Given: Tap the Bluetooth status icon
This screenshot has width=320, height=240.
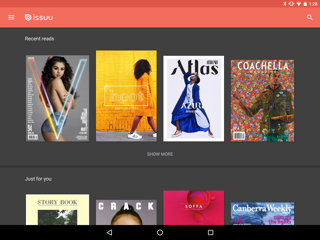Looking at the screenshot, I should coord(285,4).
